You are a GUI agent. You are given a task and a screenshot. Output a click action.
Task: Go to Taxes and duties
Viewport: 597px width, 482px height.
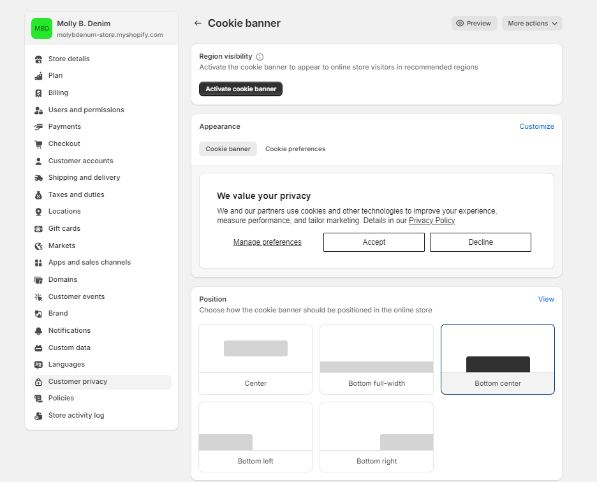click(x=101, y=195)
